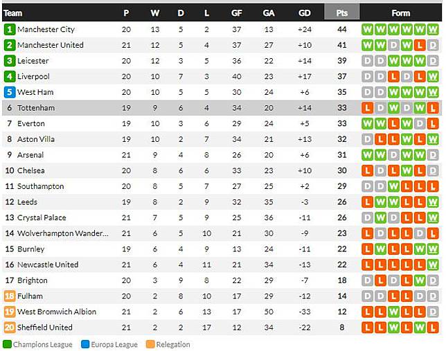446x351 pixels.
Task: Click West Ham's blue position 5 badge
Action: pos(9,92)
